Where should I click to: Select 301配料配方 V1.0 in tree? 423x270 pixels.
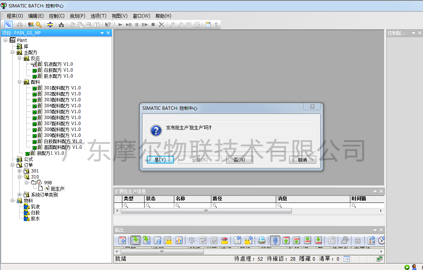(x=62, y=88)
